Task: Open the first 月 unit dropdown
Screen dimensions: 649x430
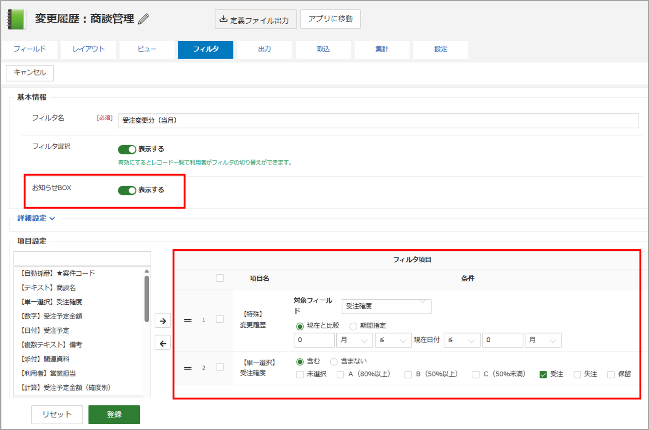Action: [354, 340]
